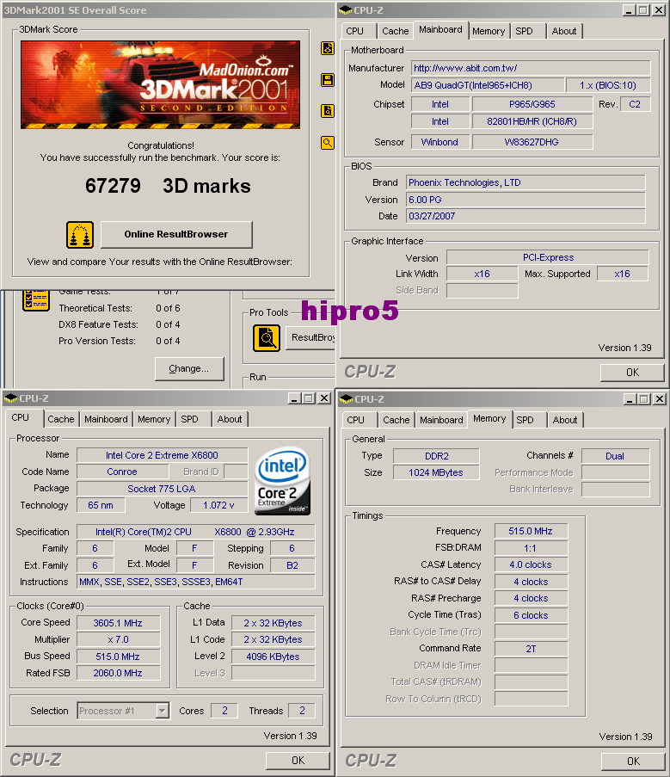
Task: Click the Level 2 cache 4096 KBytes value
Action: pos(273,657)
